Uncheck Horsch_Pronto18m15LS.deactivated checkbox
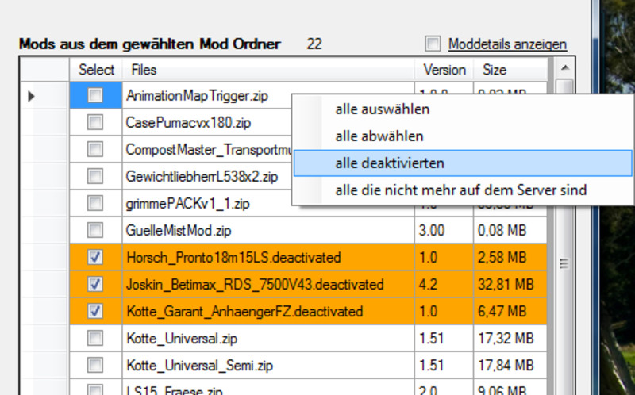This screenshot has width=635, height=395. point(95,257)
